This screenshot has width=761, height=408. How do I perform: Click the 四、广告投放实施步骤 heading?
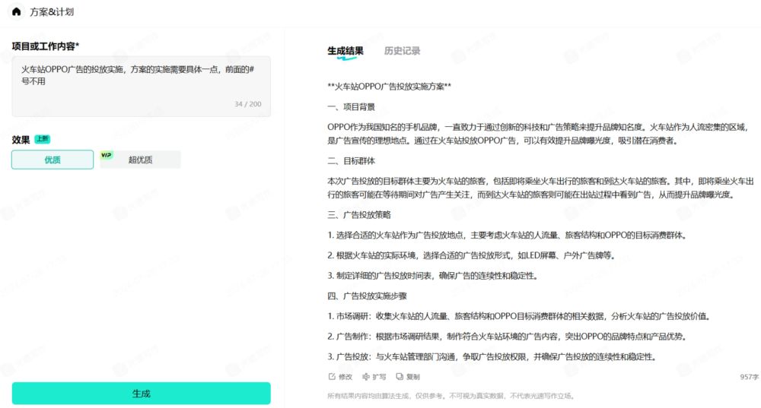(x=367, y=296)
